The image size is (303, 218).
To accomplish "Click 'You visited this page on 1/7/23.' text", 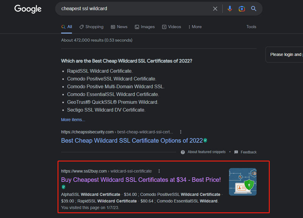I will click(x=90, y=208).
